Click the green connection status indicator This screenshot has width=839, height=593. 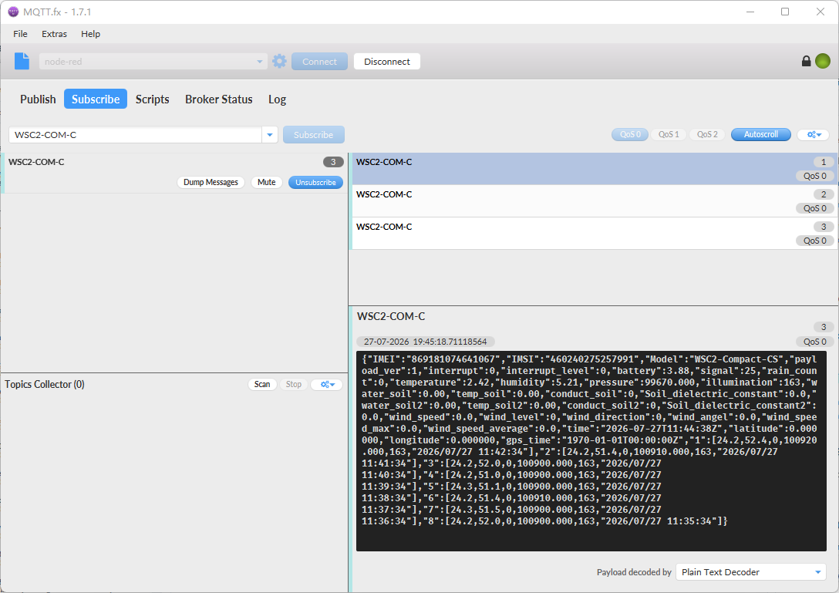point(822,61)
